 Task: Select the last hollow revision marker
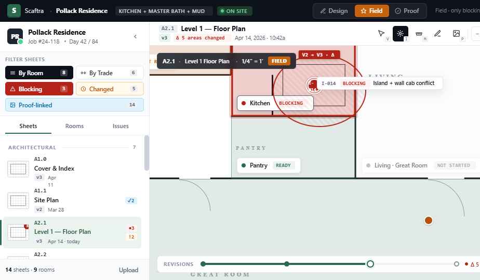point(457,264)
